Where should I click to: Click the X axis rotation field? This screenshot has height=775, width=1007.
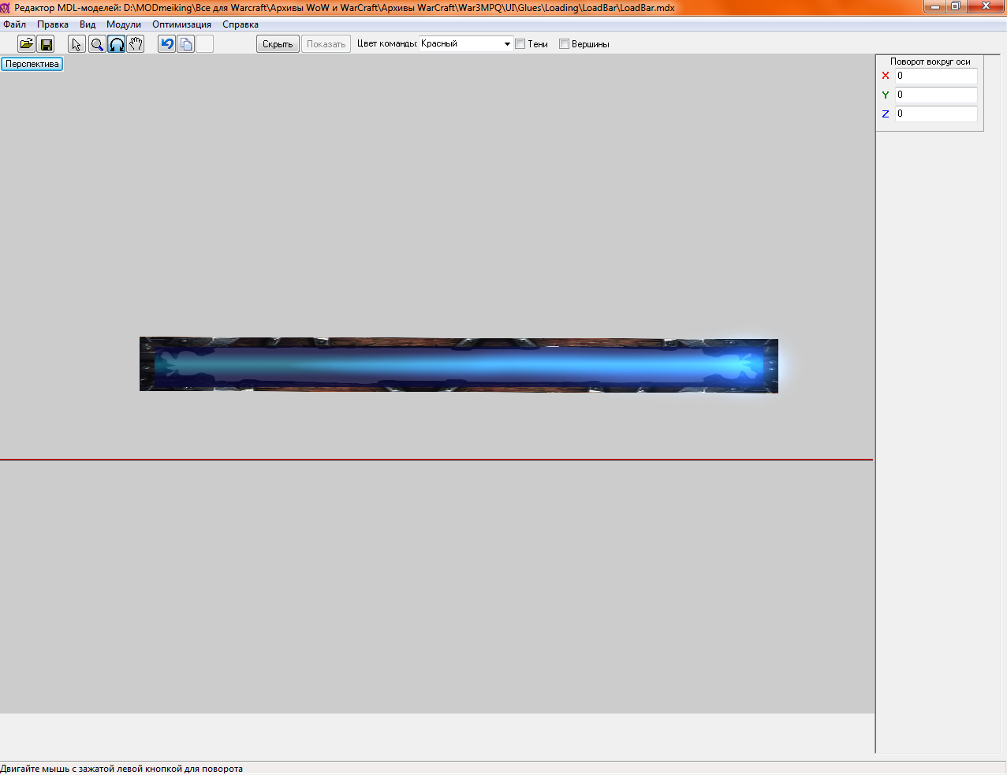click(936, 76)
